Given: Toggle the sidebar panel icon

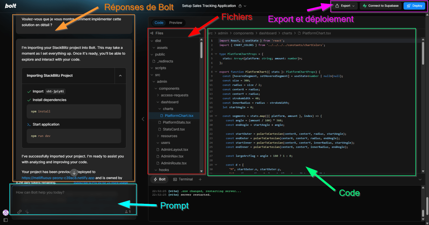Looking at the screenshot, I should pyautogui.click(x=6, y=220).
